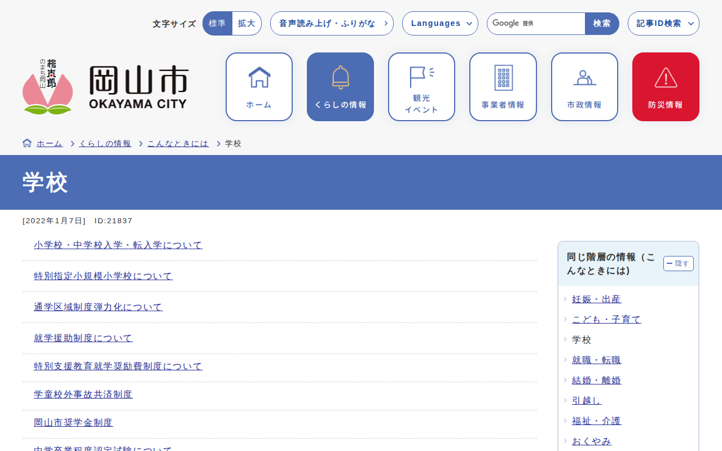This screenshot has width=722, height=451.
Task: Click the breadcrumb home icon
Action: [27, 143]
